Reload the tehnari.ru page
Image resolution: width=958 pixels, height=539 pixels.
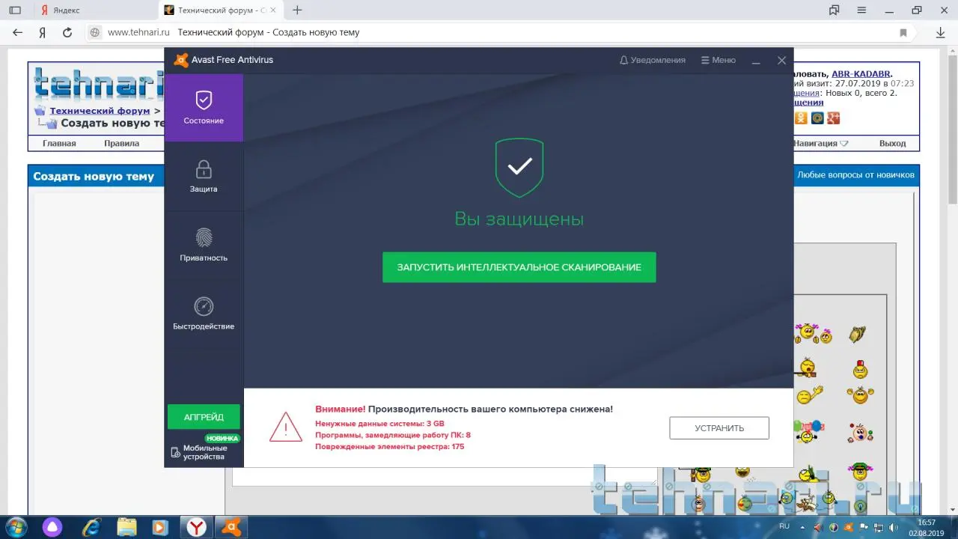pyautogui.click(x=67, y=32)
